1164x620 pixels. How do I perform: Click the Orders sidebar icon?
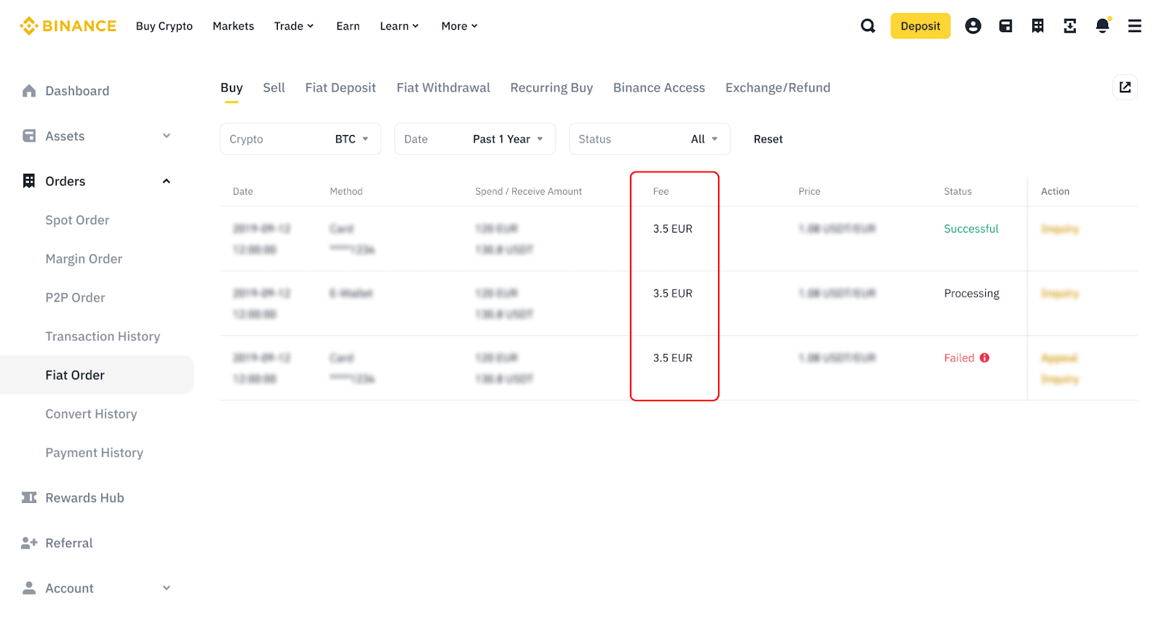pos(29,181)
